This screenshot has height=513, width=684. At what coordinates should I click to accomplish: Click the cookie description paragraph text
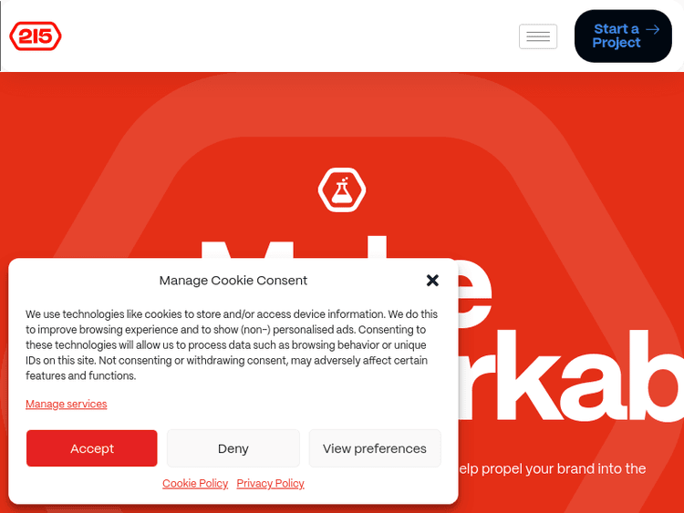click(x=232, y=344)
